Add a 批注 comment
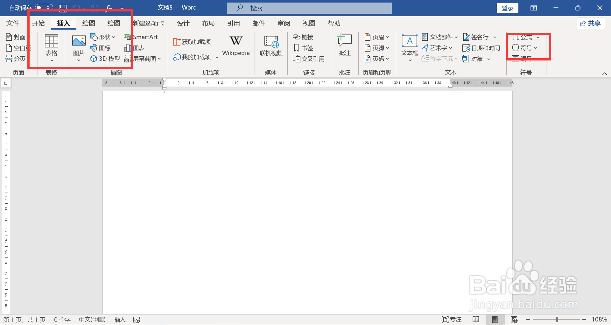Viewport: 611px width, 325px height. point(345,45)
